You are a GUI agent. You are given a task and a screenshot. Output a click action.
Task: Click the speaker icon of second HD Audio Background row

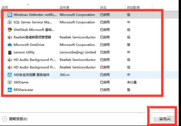click(10, 67)
